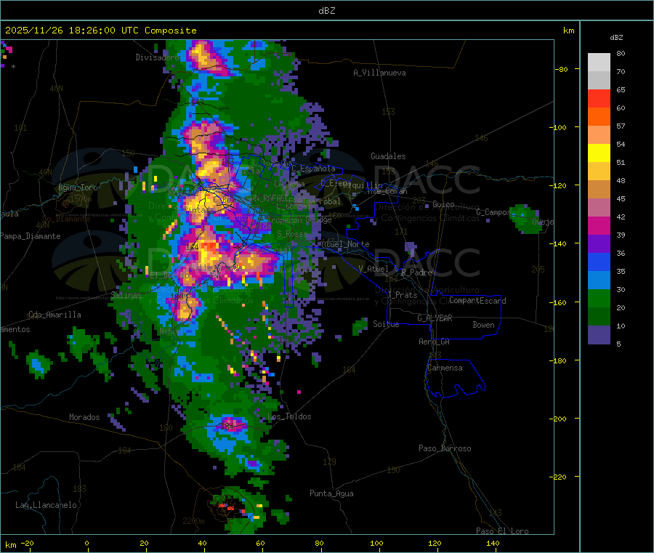Click the red 60-65 dBZ legend band
This screenshot has width=654, height=553.
599,98
